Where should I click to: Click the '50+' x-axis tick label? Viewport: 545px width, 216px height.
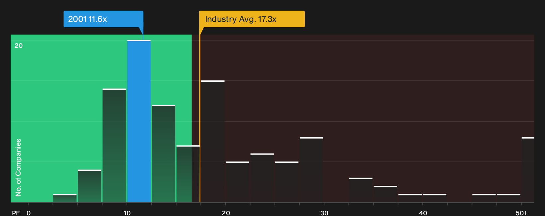[x=522, y=213]
